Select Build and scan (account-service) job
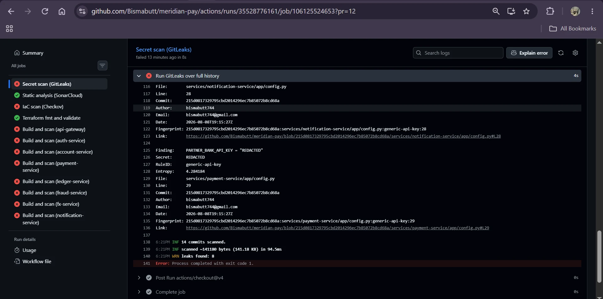 click(59, 152)
